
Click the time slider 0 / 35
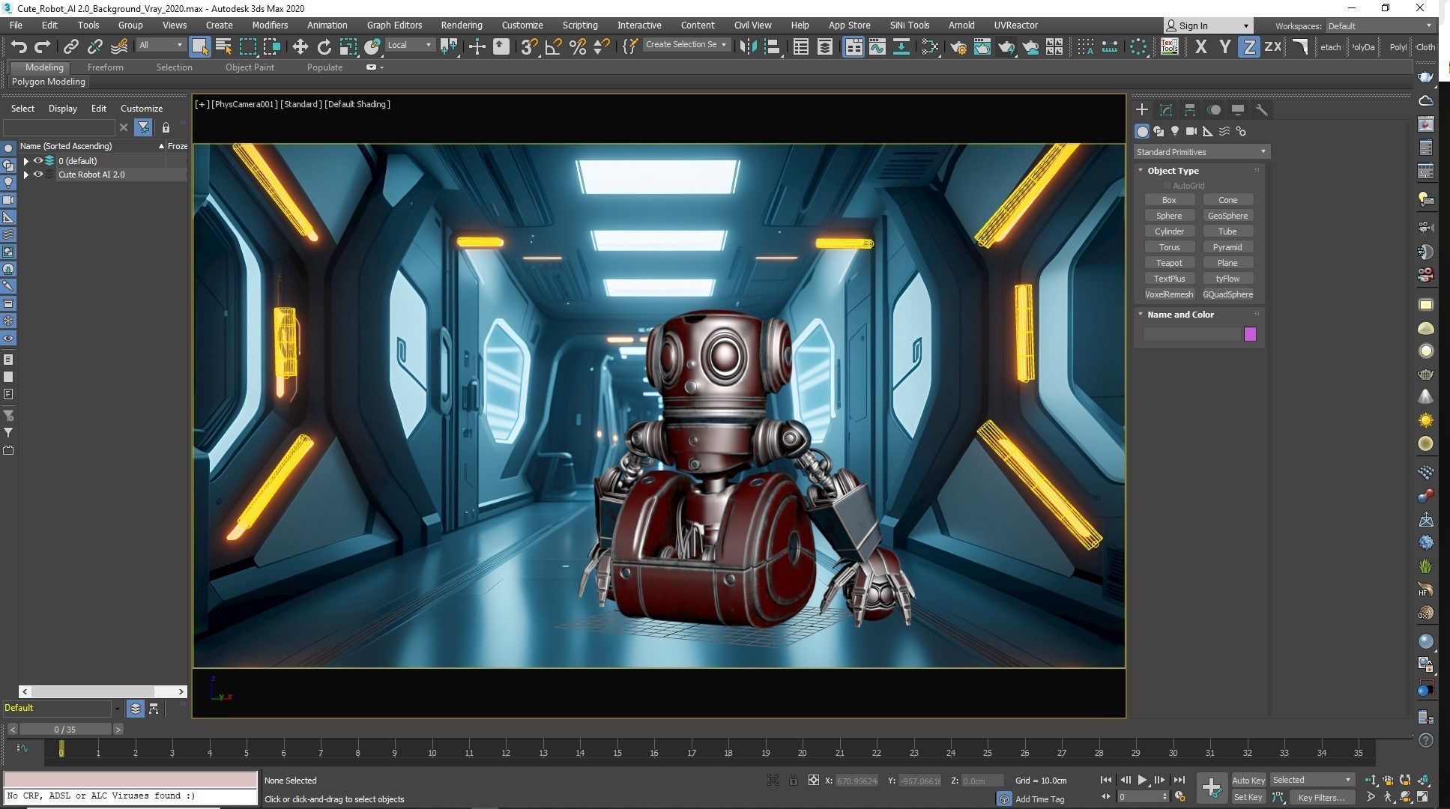pos(65,730)
